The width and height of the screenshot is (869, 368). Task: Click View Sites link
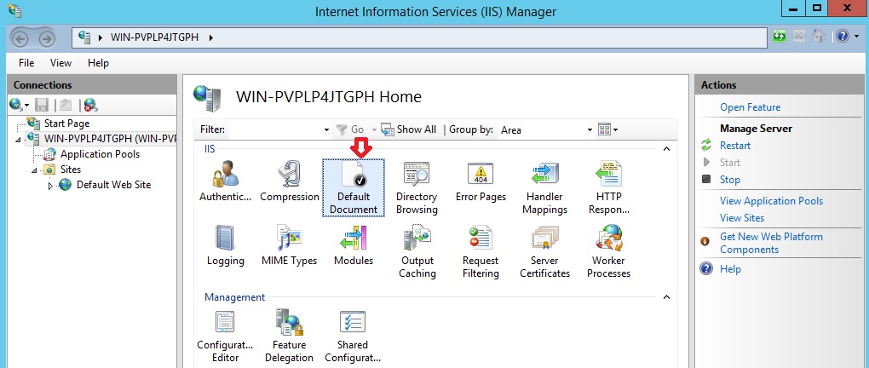[741, 218]
